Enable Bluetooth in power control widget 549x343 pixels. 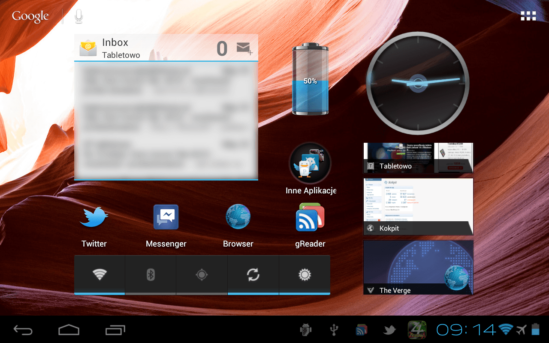point(151,274)
